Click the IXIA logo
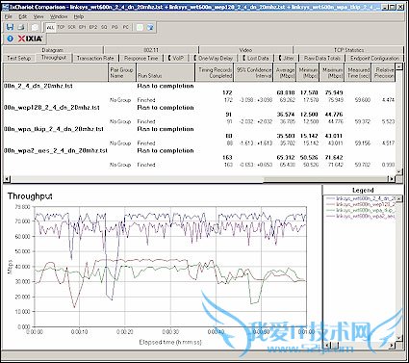 click(x=30, y=39)
